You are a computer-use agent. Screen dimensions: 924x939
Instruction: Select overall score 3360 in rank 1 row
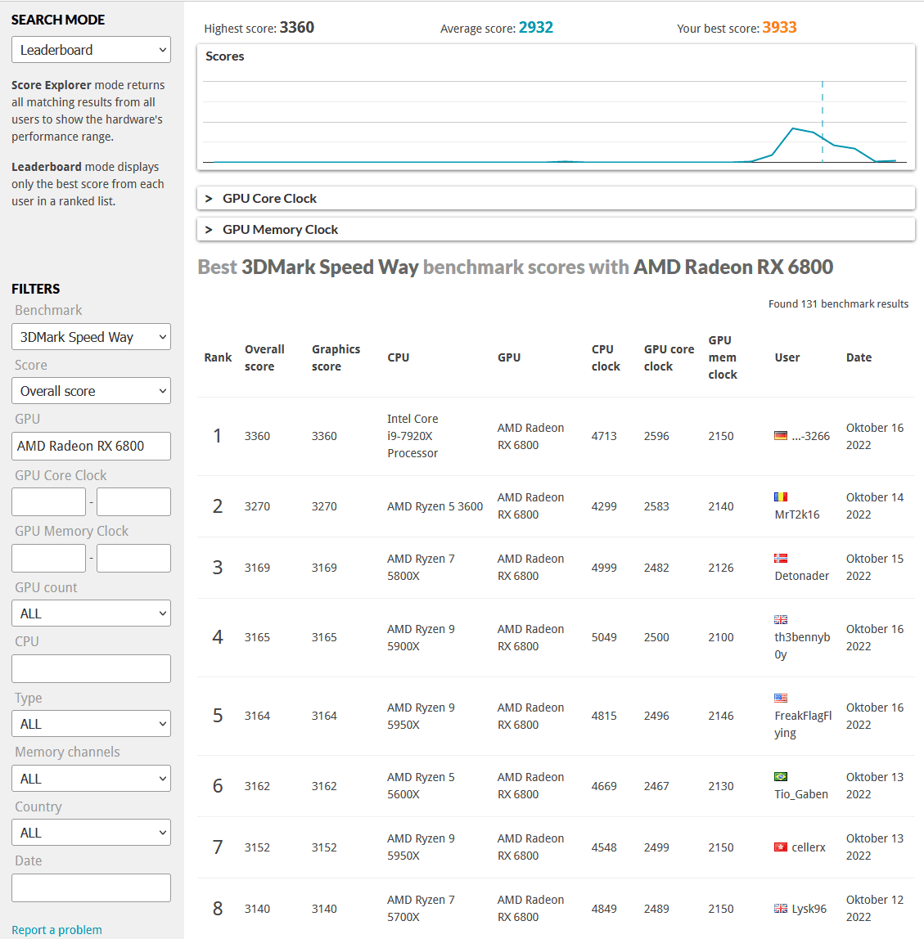click(x=257, y=436)
